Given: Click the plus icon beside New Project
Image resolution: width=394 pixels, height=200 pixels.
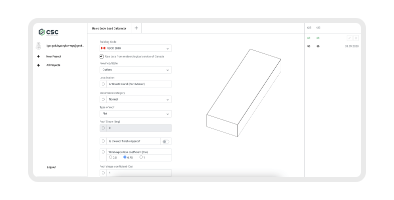Looking at the screenshot, I should click(39, 56).
